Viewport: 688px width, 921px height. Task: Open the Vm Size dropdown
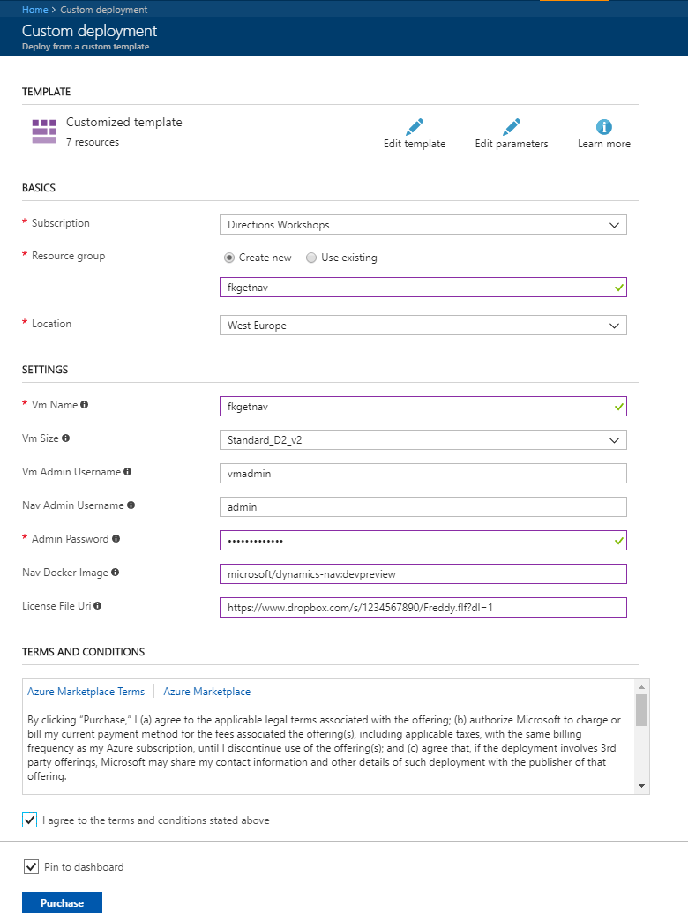point(423,439)
